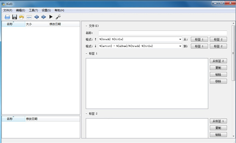Screen dimensions: 236x143
Task: Click the format down arrow ↓
Action: [96, 46]
